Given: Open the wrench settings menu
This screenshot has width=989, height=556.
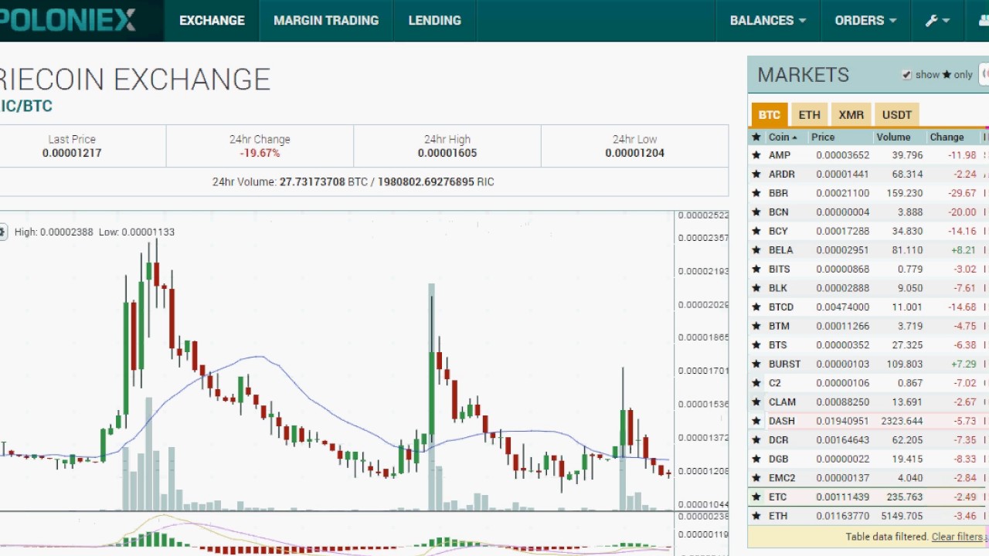Looking at the screenshot, I should (937, 21).
